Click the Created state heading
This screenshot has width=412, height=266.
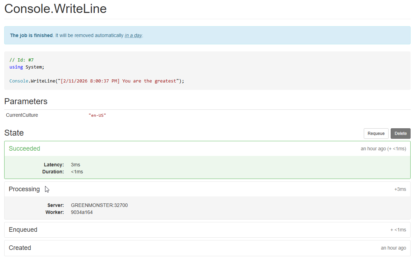(20, 248)
